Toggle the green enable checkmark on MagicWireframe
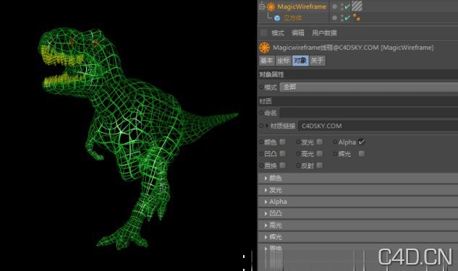Screen dimensions: 458x271 [347, 7]
